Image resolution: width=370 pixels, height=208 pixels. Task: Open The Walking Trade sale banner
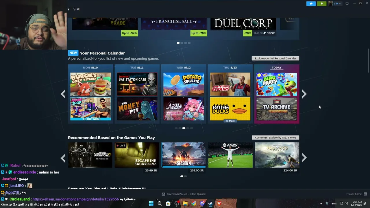pos(105,24)
